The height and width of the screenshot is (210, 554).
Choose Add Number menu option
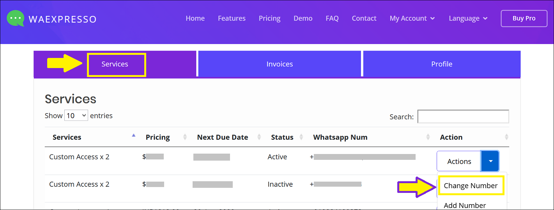[x=465, y=205]
